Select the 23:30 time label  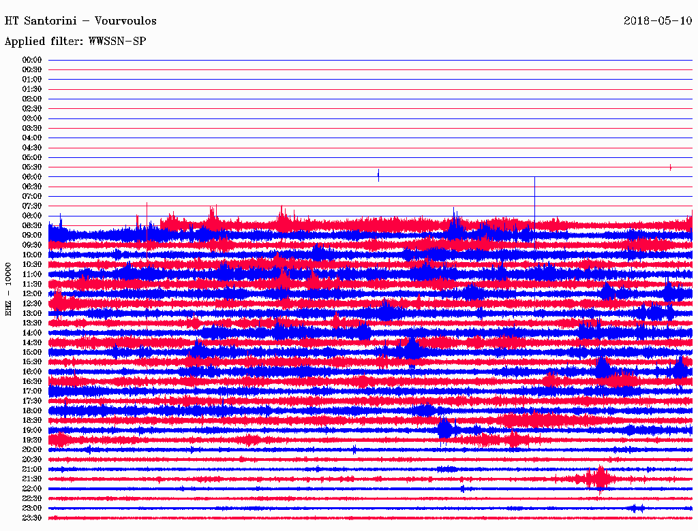[32, 518]
